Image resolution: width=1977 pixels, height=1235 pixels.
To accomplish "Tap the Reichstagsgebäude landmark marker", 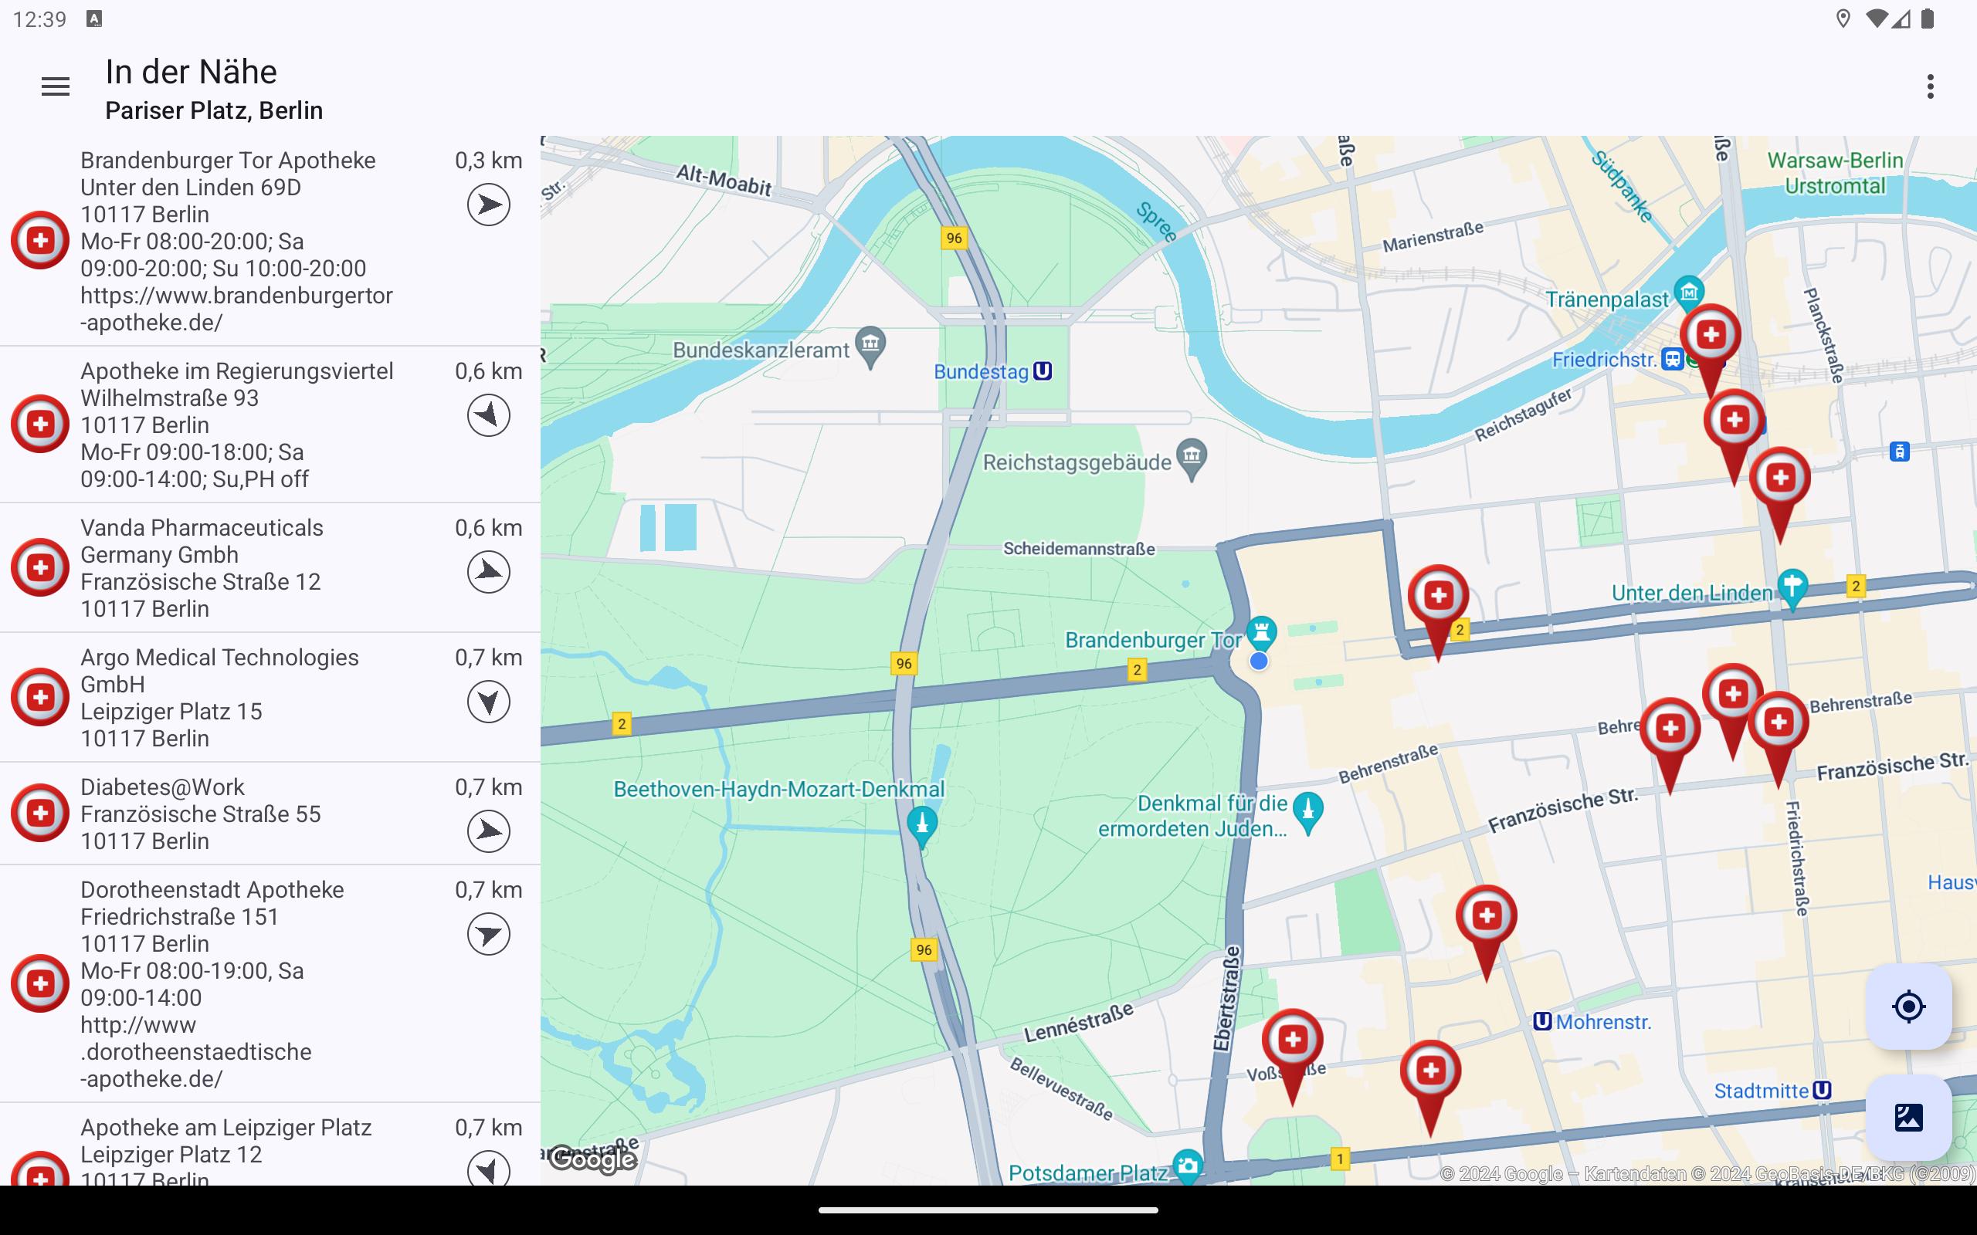I will coord(1192,460).
